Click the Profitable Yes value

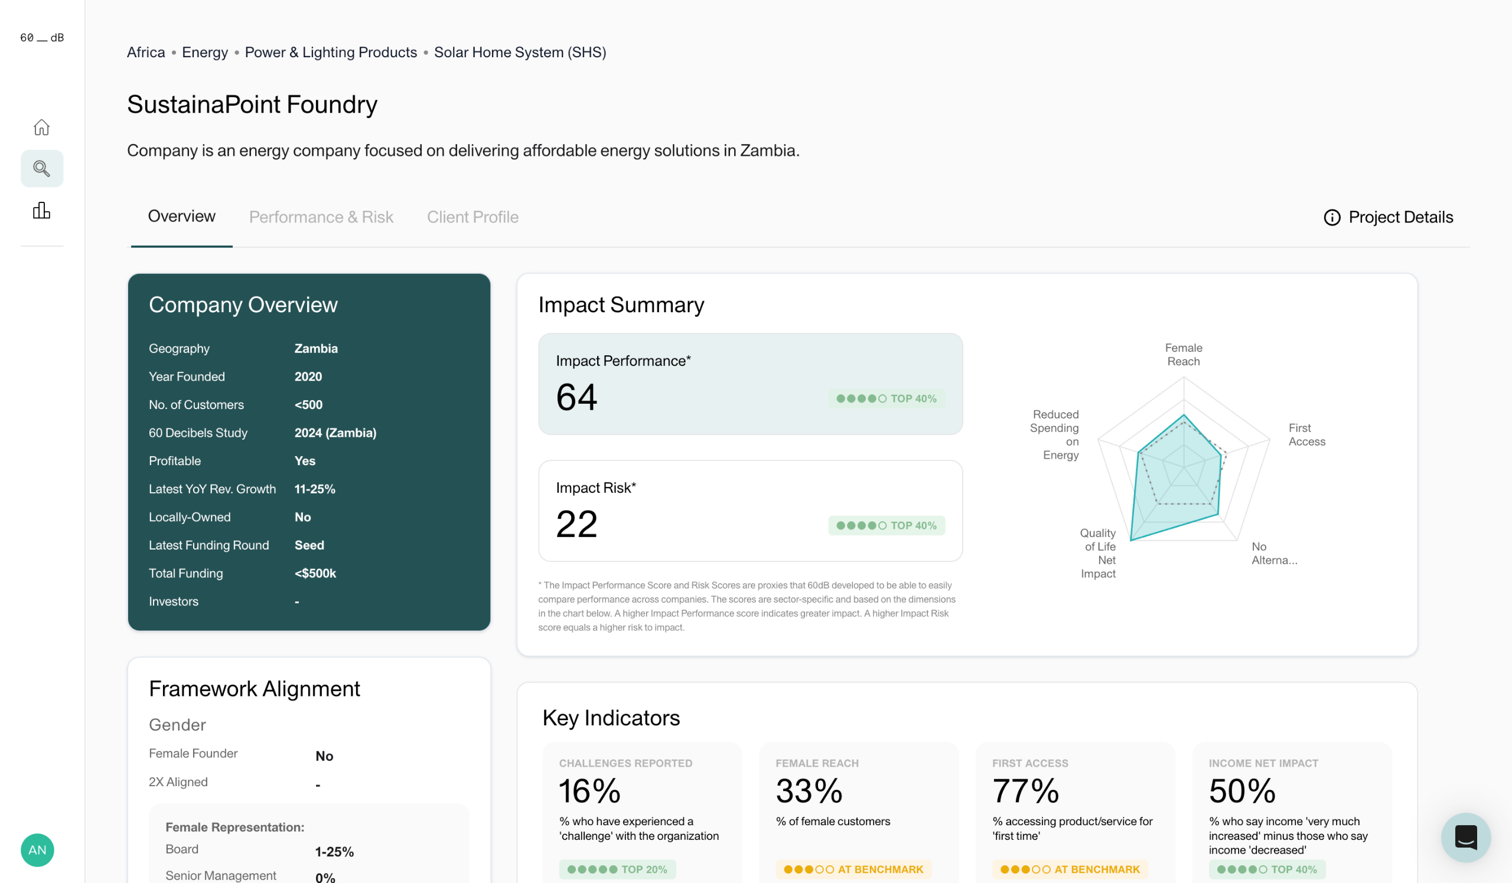click(305, 461)
